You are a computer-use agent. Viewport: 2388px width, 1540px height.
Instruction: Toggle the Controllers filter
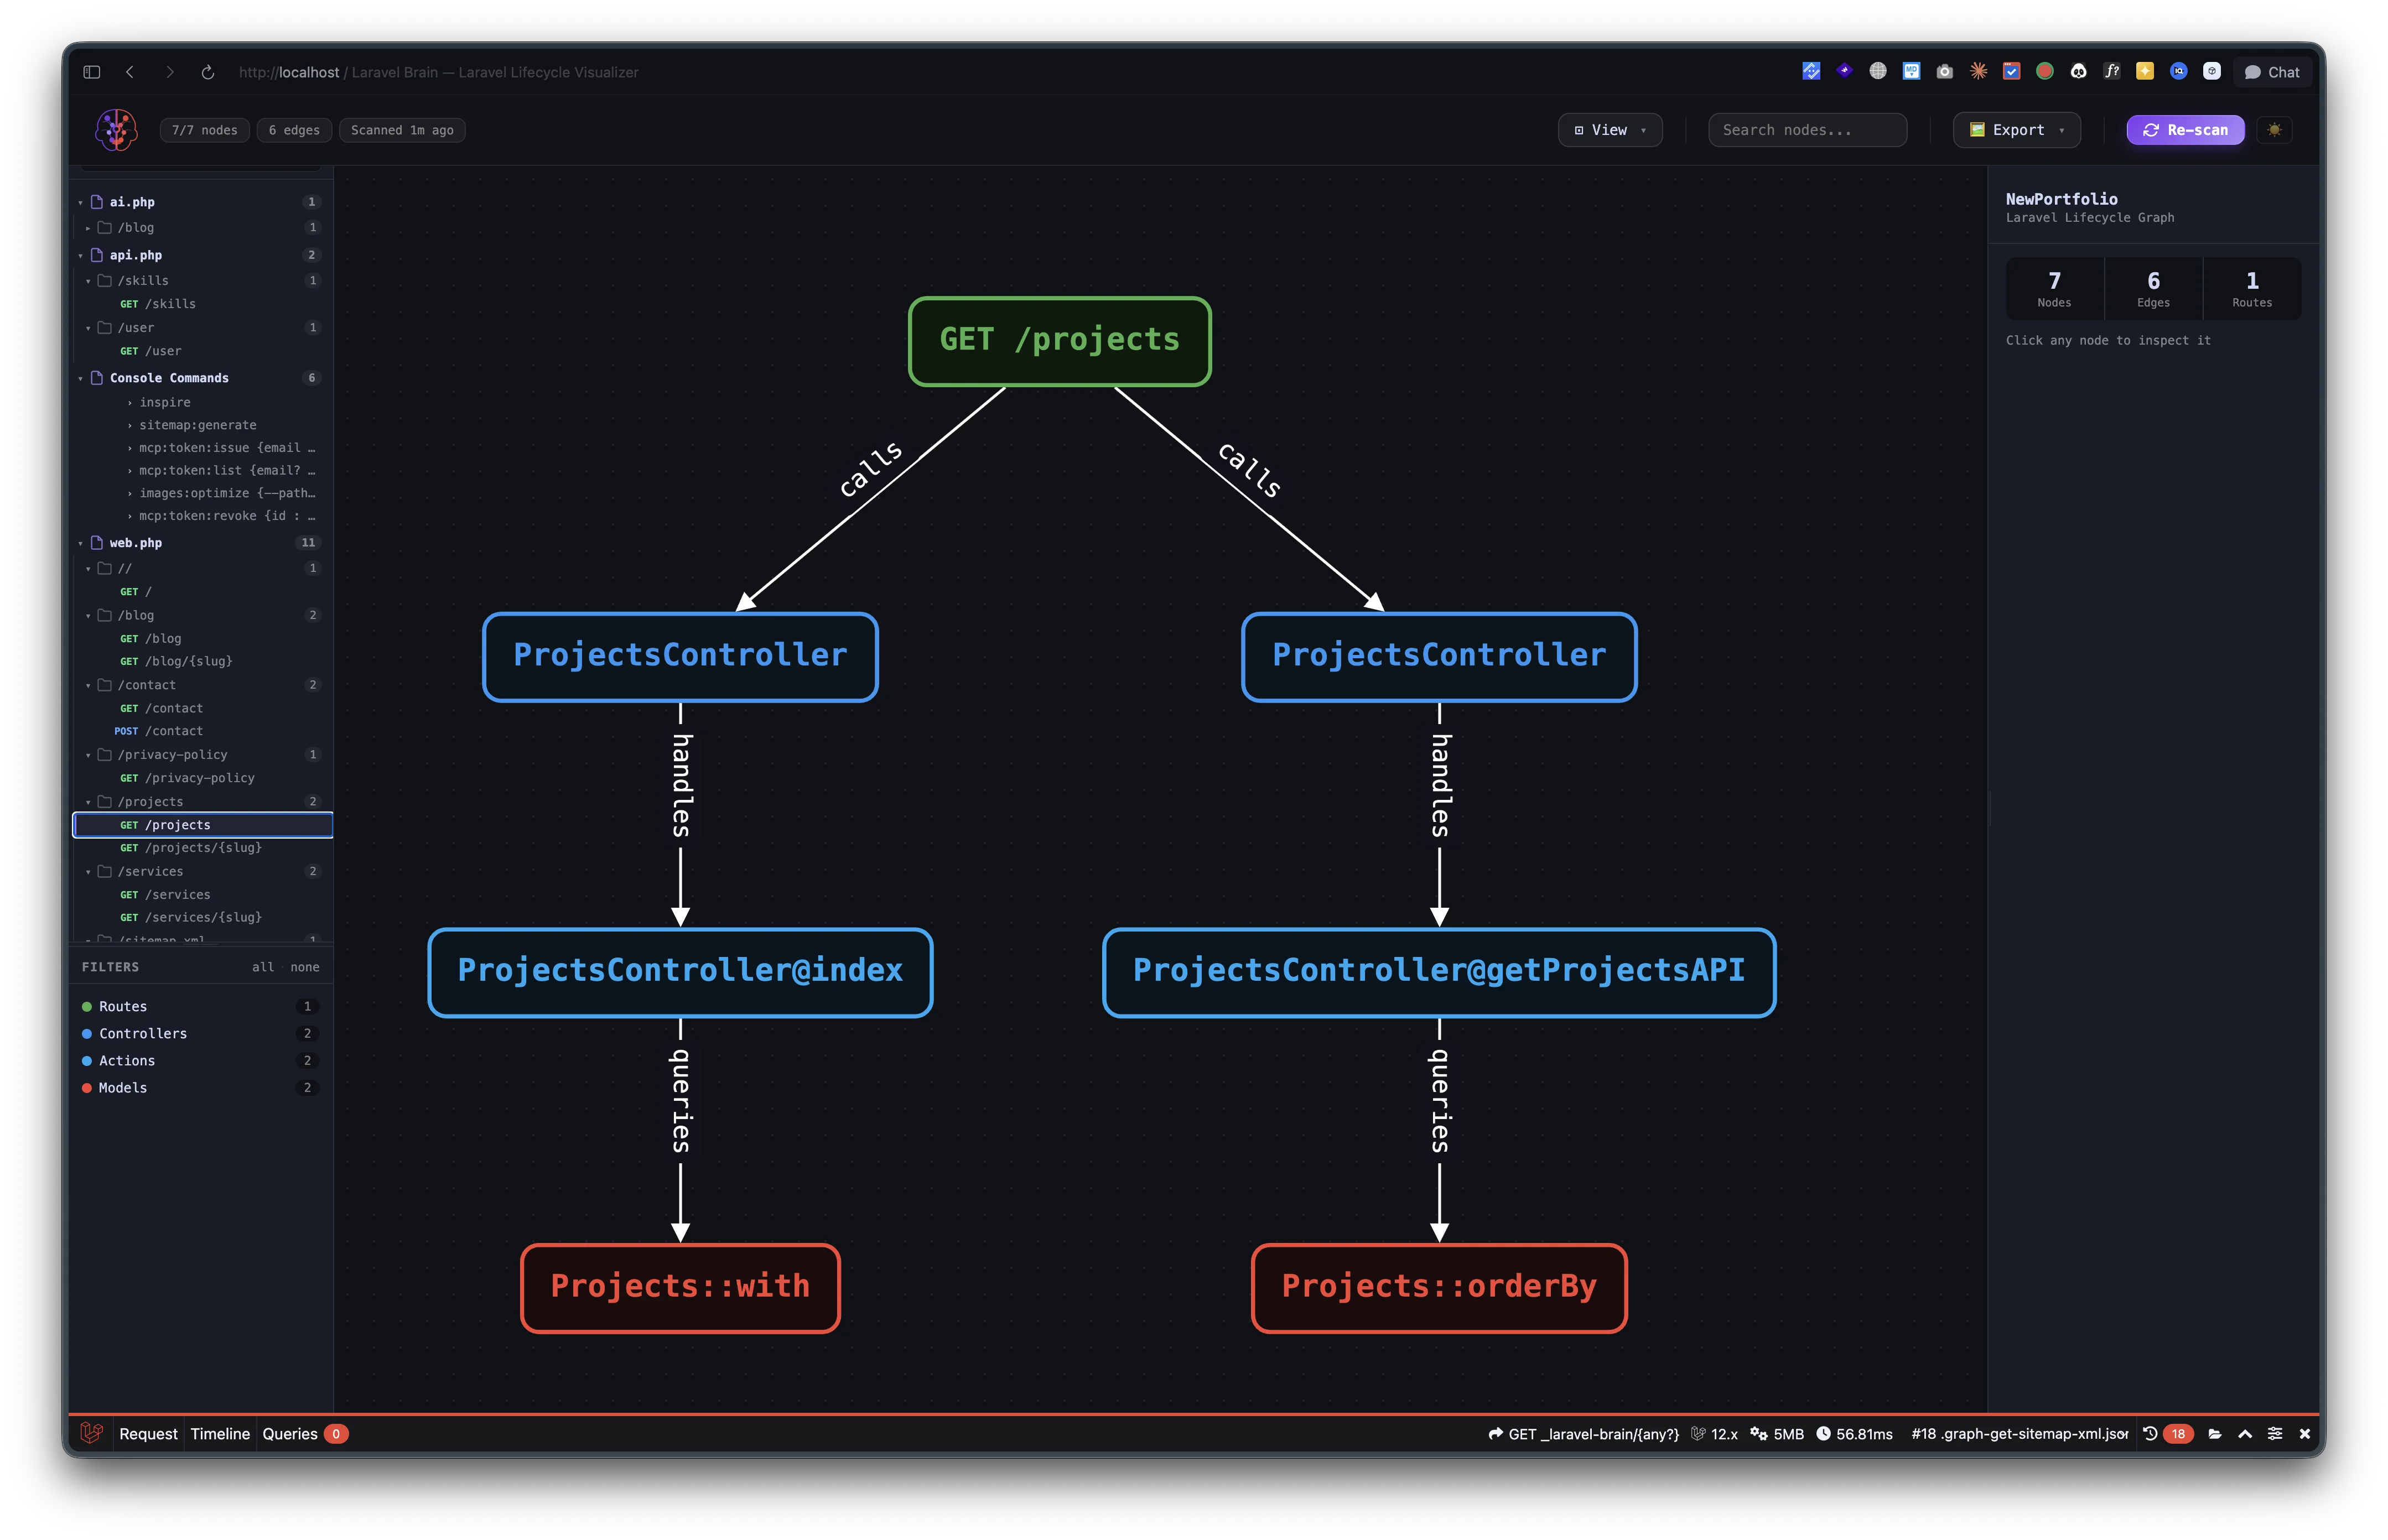pos(200,1033)
